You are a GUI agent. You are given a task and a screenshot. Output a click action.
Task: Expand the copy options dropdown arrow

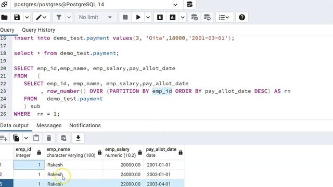(26, 138)
